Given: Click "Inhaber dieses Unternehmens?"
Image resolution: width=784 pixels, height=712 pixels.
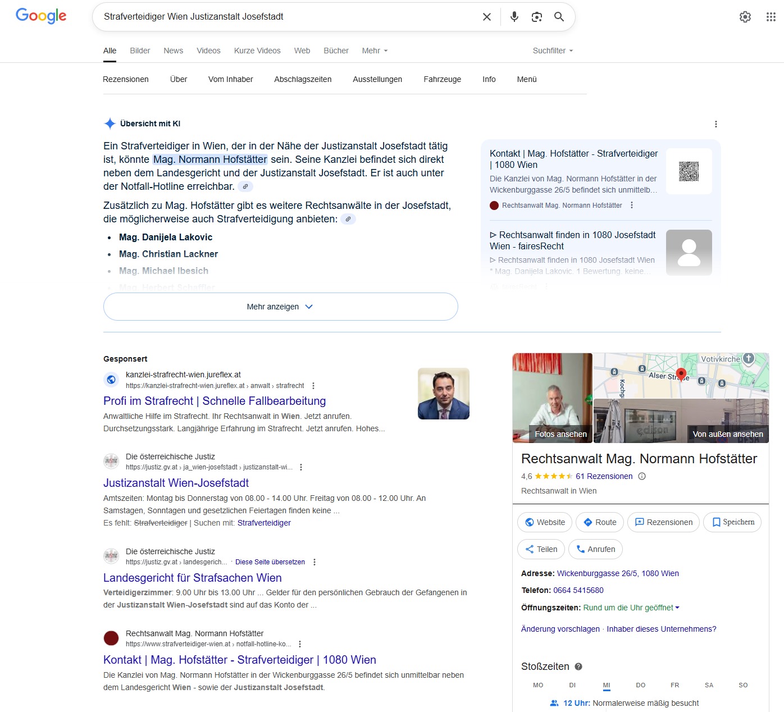Looking at the screenshot, I should pyautogui.click(x=662, y=629).
